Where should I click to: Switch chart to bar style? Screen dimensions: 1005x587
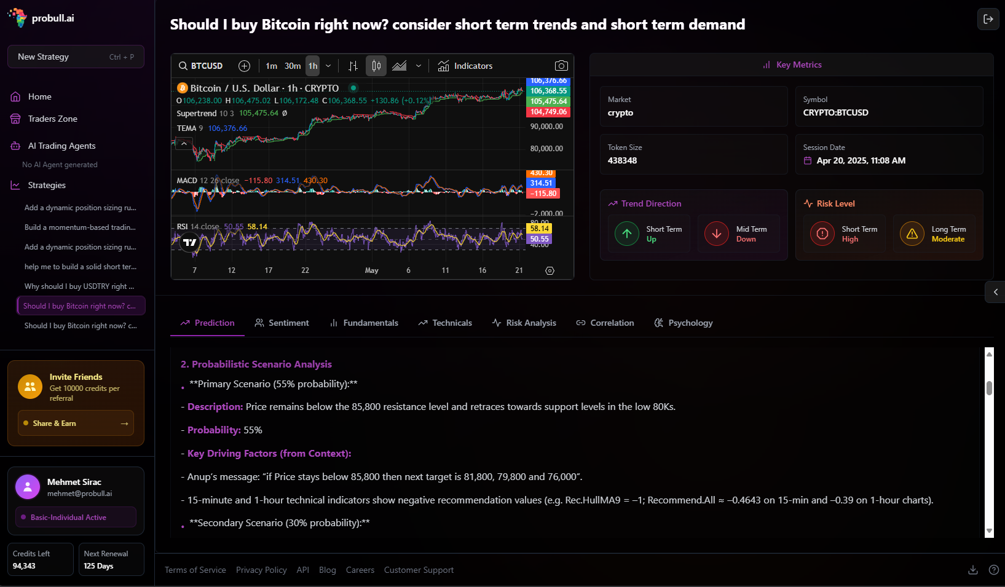point(353,66)
